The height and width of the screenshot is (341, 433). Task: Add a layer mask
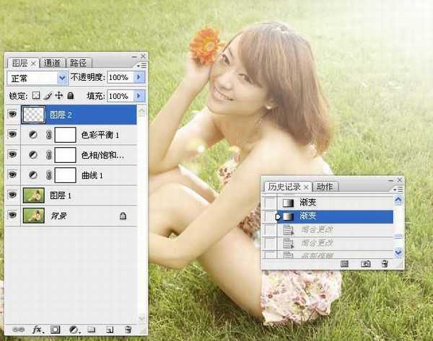click(x=54, y=329)
